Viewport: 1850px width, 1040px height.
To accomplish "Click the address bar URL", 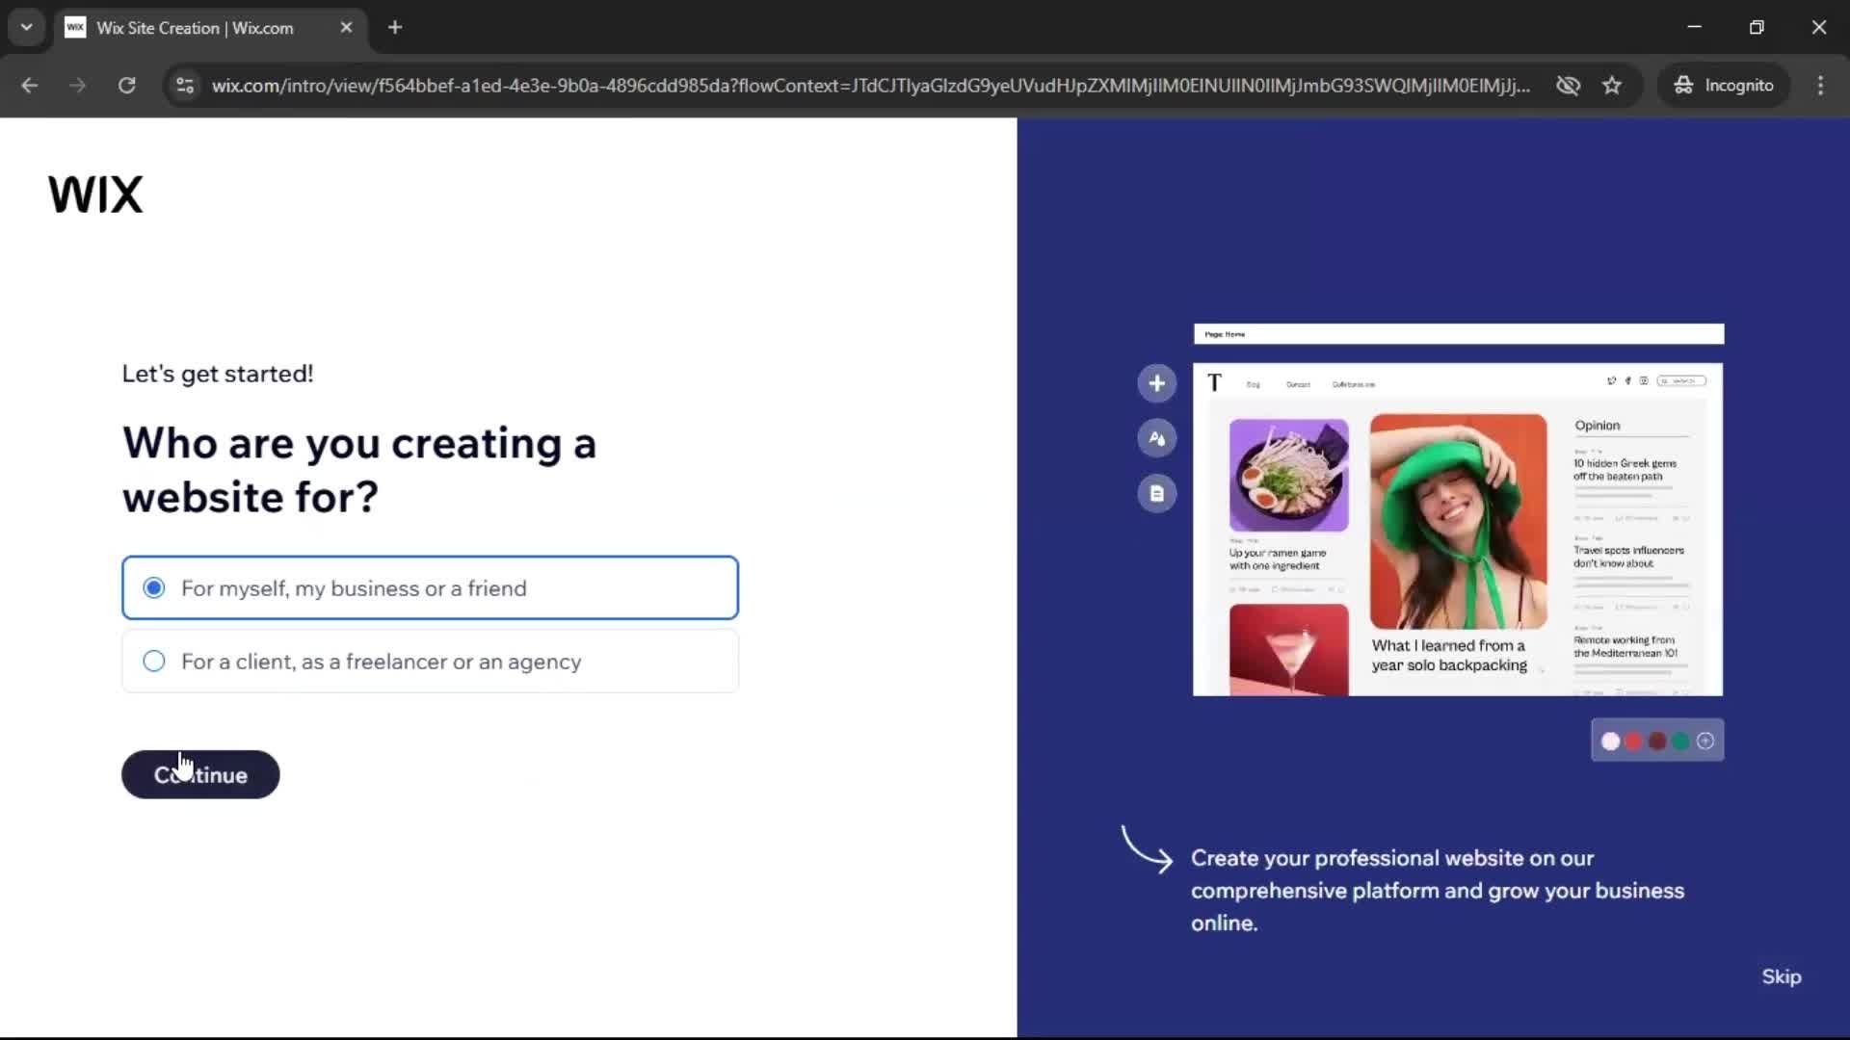I will coord(870,85).
